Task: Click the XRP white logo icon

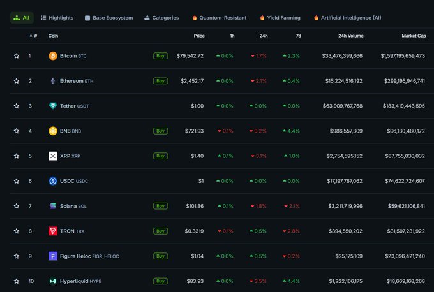Action: point(53,156)
